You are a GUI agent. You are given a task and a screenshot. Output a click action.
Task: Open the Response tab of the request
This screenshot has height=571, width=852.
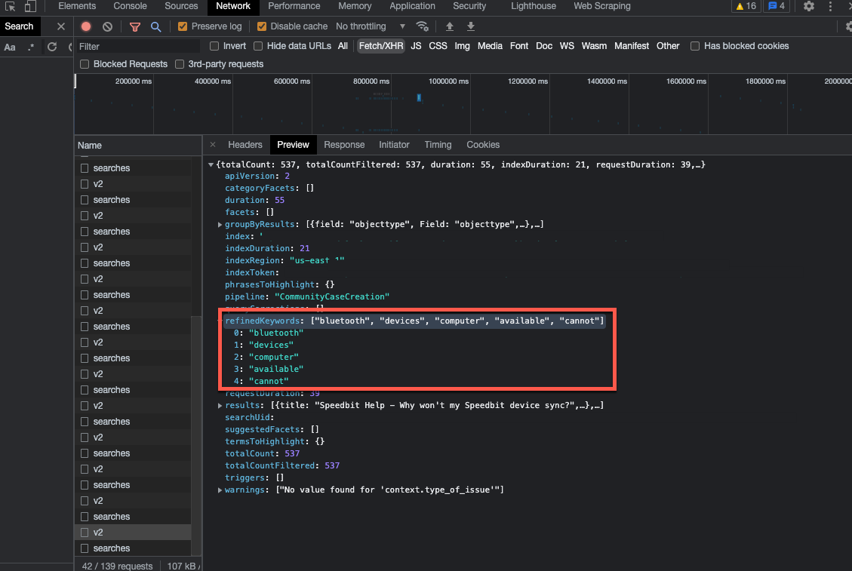pyautogui.click(x=344, y=145)
